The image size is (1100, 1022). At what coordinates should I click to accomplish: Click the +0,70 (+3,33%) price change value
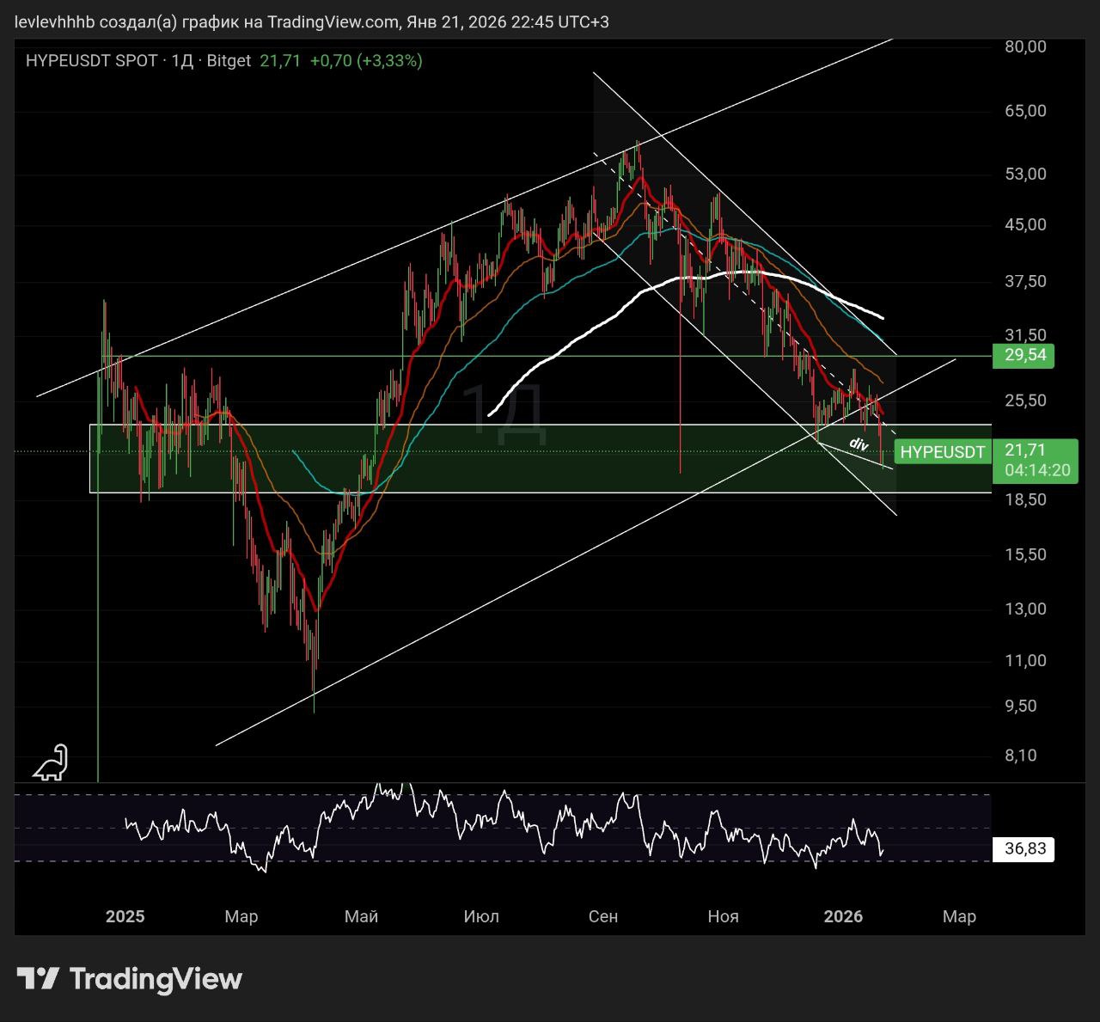pyautogui.click(x=366, y=61)
